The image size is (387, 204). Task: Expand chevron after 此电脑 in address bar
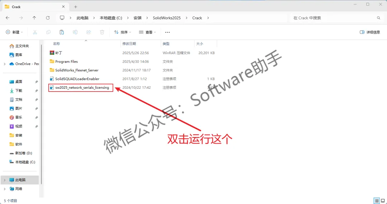tap(94, 18)
